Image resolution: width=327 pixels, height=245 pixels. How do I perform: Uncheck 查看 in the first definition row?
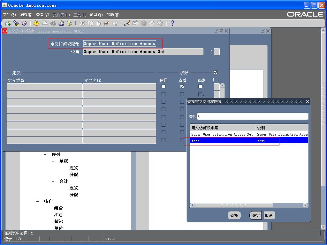pyautogui.click(x=182, y=86)
